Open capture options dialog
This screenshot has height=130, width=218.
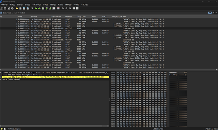tap(12, 8)
